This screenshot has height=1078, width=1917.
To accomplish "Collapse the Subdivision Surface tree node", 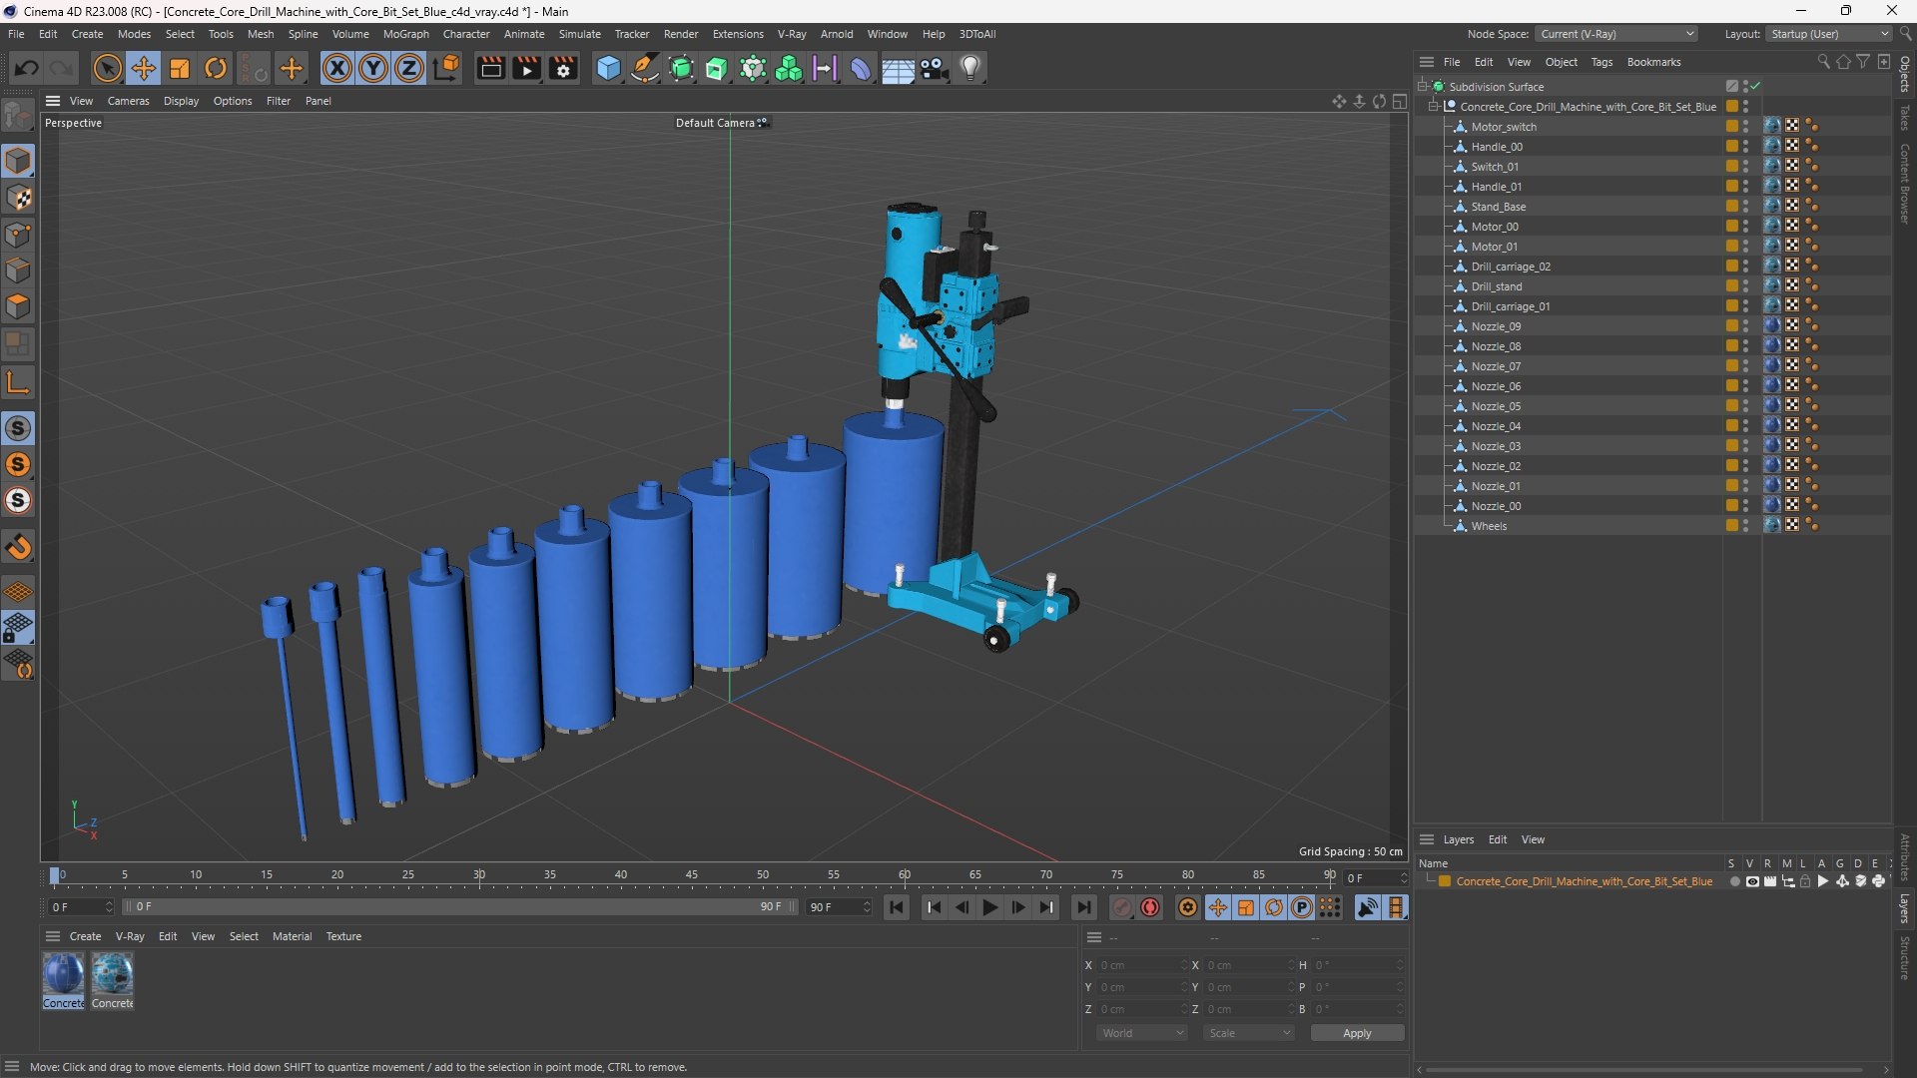I will [x=1422, y=87].
